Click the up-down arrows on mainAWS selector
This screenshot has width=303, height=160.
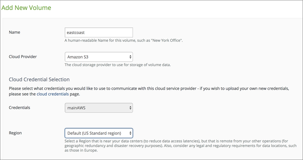click(x=130, y=108)
